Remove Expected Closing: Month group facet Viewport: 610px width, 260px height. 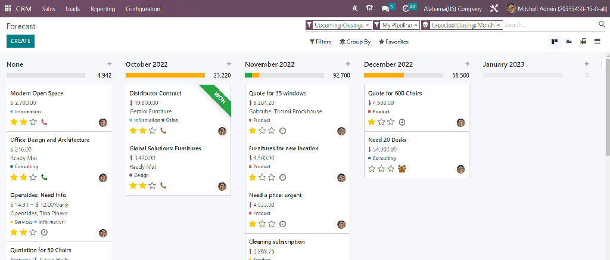pos(499,25)
